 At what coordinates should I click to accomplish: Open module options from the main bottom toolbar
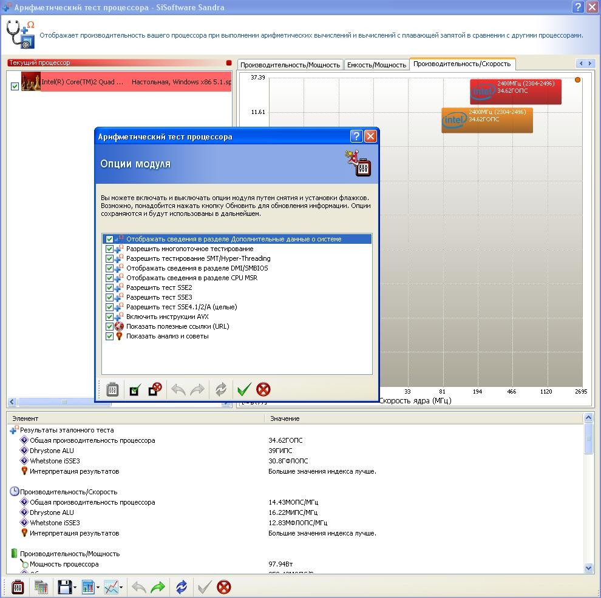(18, 587)
